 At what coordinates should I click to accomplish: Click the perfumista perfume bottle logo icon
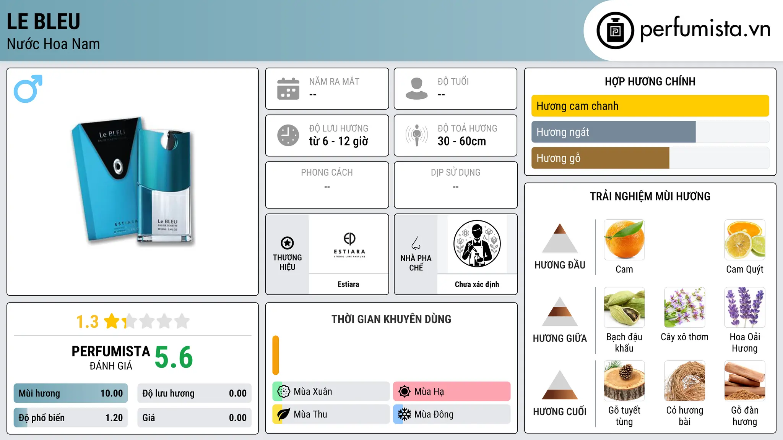(615, 31)
